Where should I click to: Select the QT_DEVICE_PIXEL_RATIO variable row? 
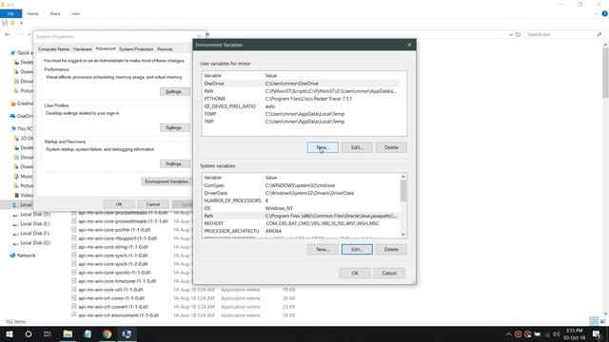301,106
